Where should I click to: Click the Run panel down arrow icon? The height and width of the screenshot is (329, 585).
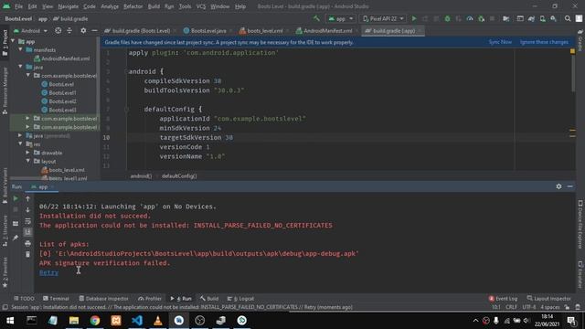[x=27, y=210]
